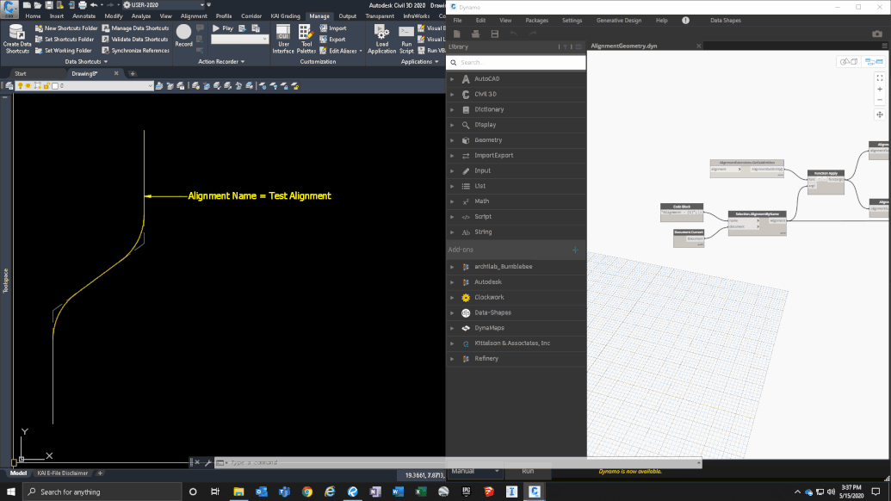The width and height of the screenshot is (891, 501).
Task: Expand the Clockwork add-on package
Action: click(482, 297)
